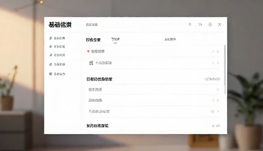Click the grey link right of the middle heading

coord(212,79)
